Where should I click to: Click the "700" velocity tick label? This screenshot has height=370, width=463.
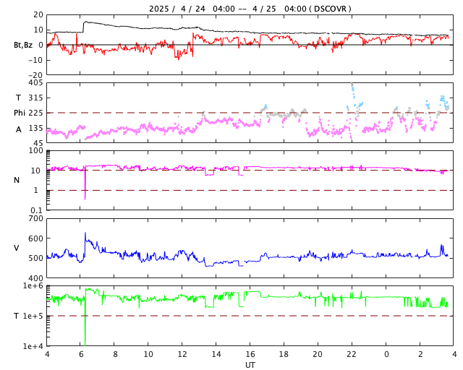coord(35,219)
